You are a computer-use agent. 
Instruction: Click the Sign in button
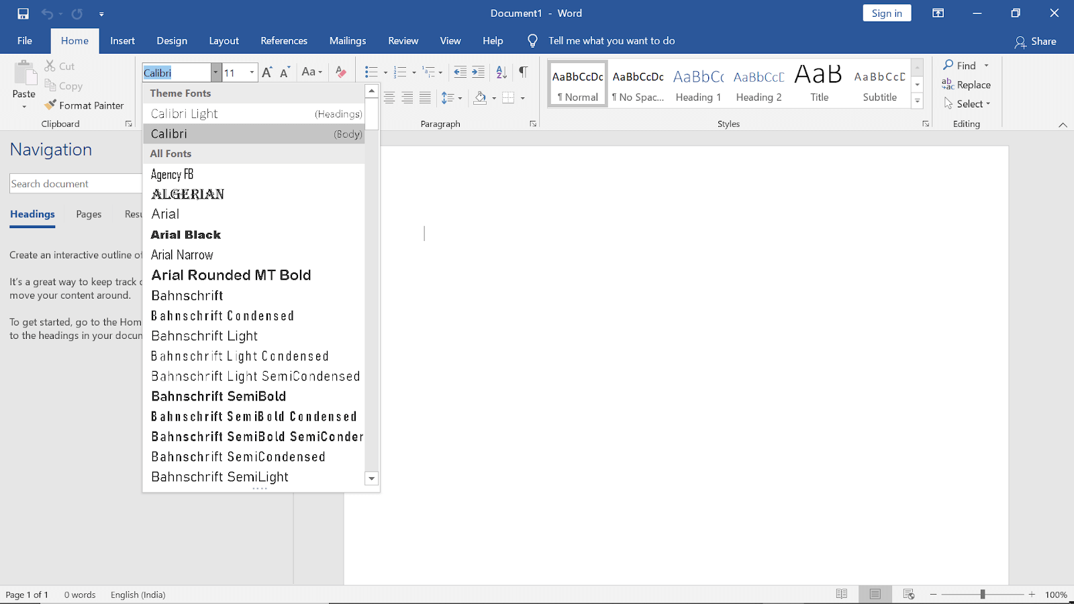click(886, 13)
